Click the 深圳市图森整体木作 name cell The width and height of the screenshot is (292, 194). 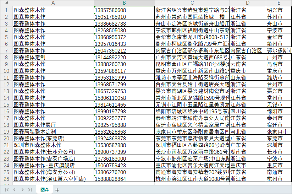click(x=53, y=145)
